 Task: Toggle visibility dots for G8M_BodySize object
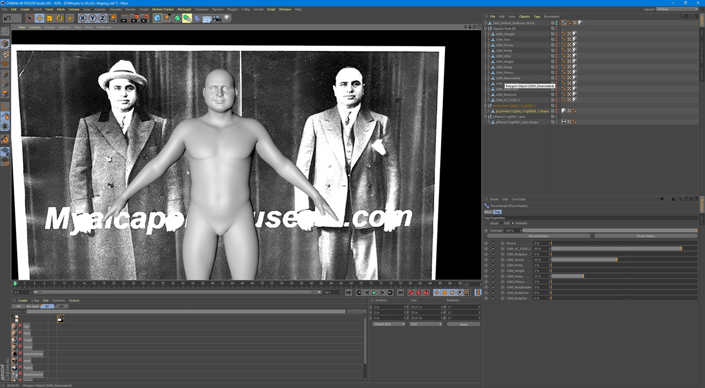point(556,95)
